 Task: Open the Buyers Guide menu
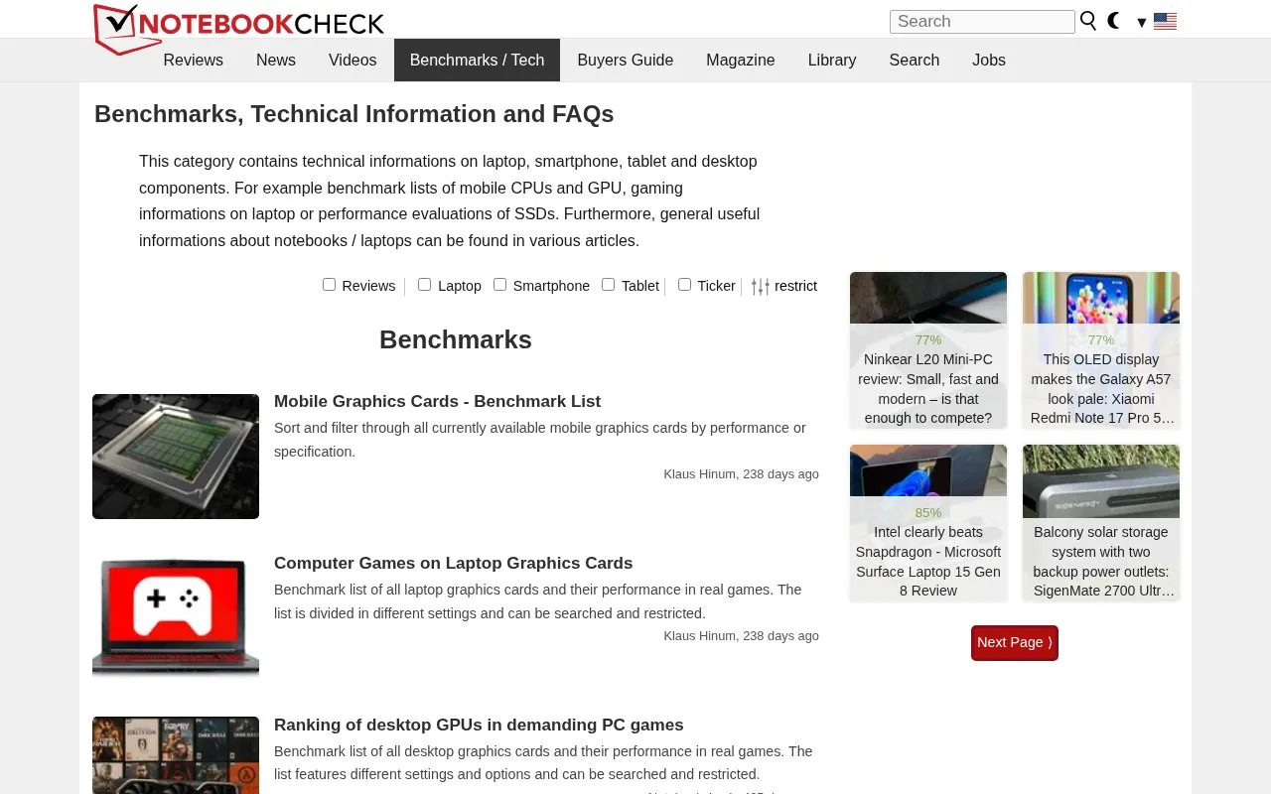(x=626, y=60)
